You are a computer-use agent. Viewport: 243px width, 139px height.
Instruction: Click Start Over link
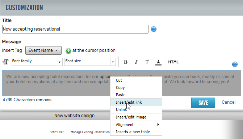pyautogui.click(x=56, y=132)
